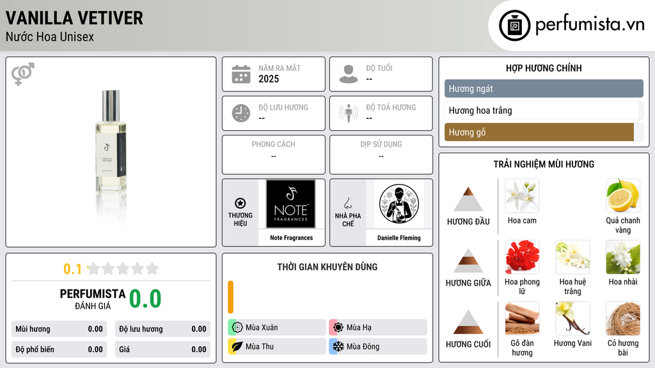Open the Hoa phong lữ note image

522,257
